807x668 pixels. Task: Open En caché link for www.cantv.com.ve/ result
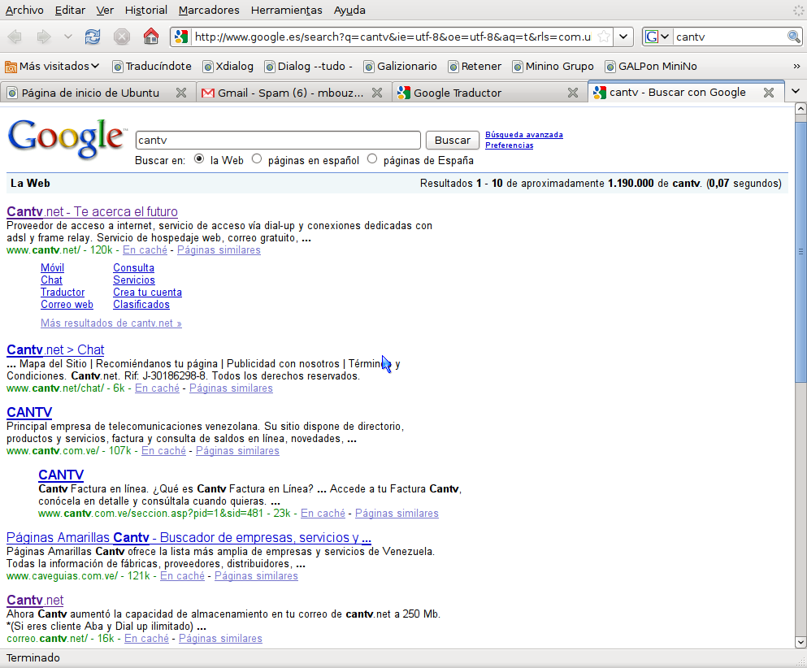point(163,451)
